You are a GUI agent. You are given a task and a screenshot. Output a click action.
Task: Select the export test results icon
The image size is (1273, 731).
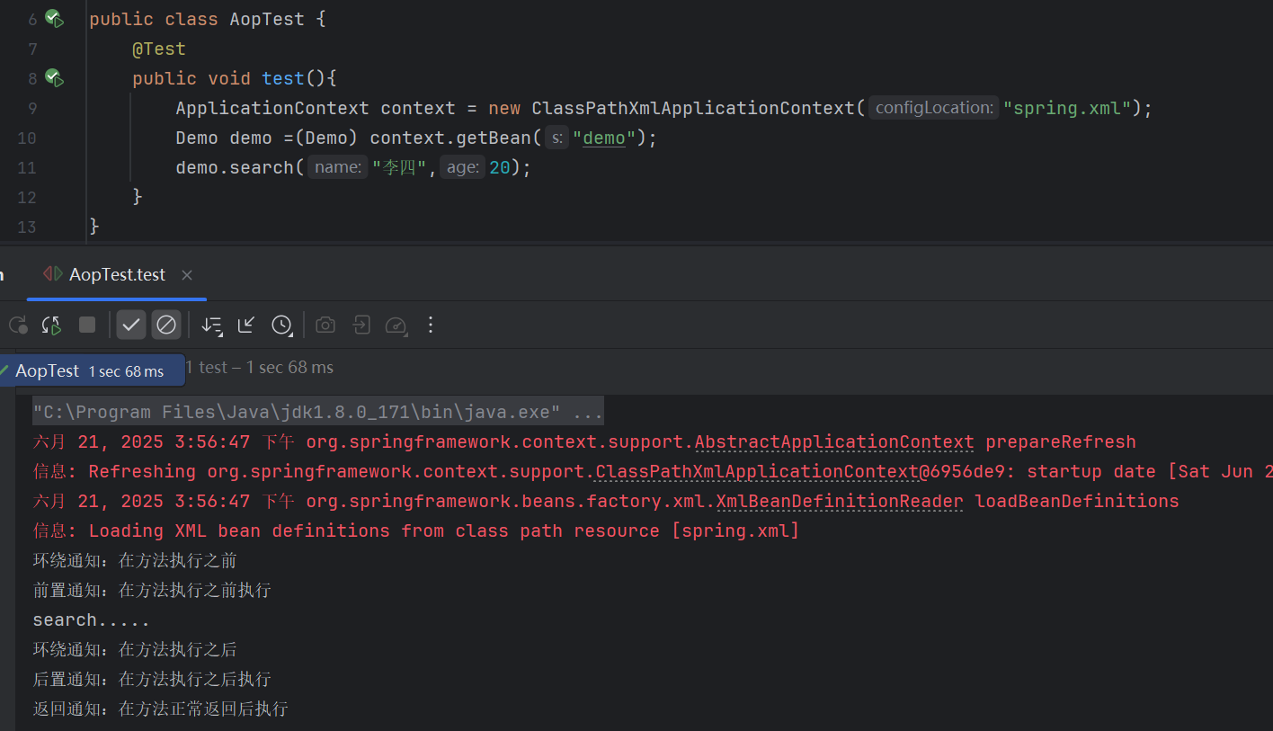pos(361,325)
